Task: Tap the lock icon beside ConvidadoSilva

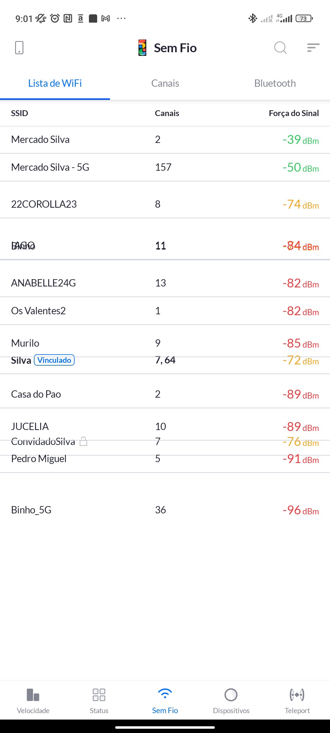Action: (83, 441)
